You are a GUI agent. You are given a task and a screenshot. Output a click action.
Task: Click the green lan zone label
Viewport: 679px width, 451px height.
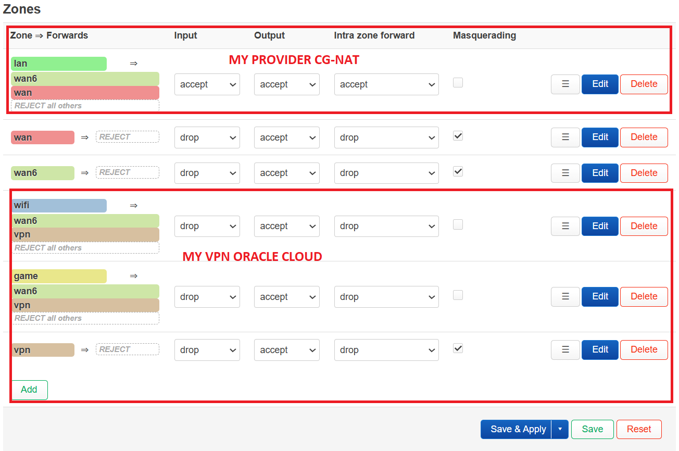pyautogui.click(x=59, y=64)
